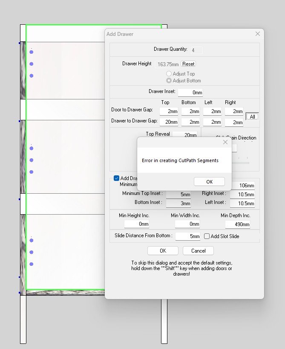Click the Drawer Inset value field
Screen dimensions: 285x349
click(190, 93)
